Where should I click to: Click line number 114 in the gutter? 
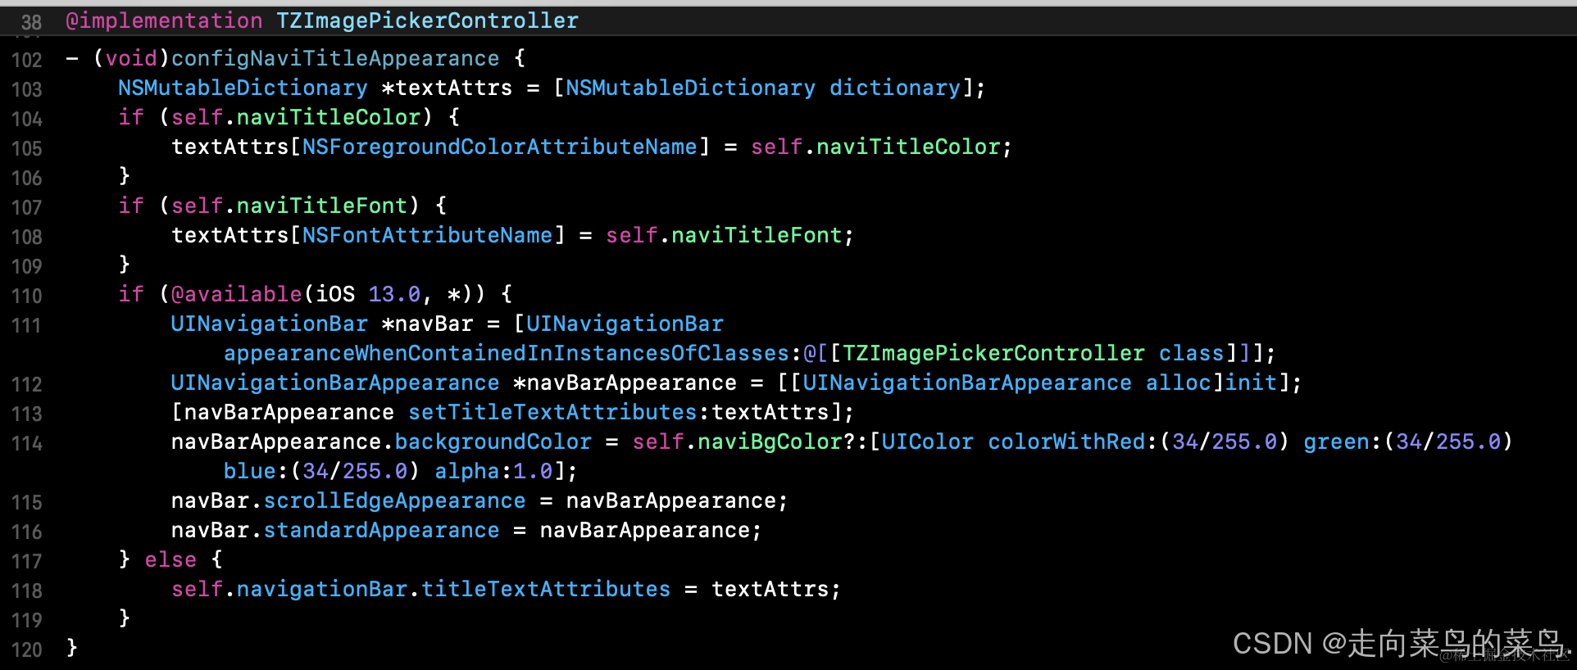(x=26, y=443)
